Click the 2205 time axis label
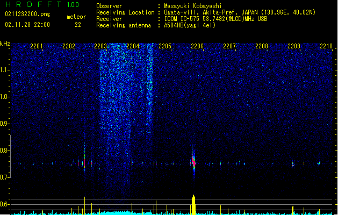This screenshot has height=215, width=338. coord(165,46)
